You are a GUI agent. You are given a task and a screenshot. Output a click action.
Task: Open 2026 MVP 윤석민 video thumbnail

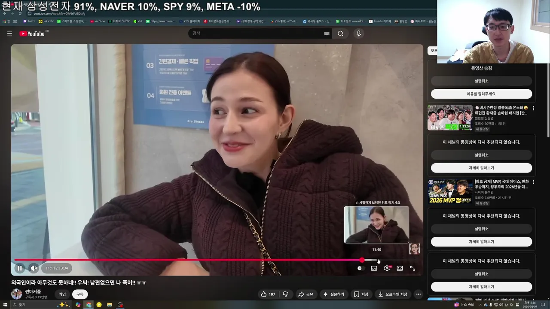pos(449,191)
